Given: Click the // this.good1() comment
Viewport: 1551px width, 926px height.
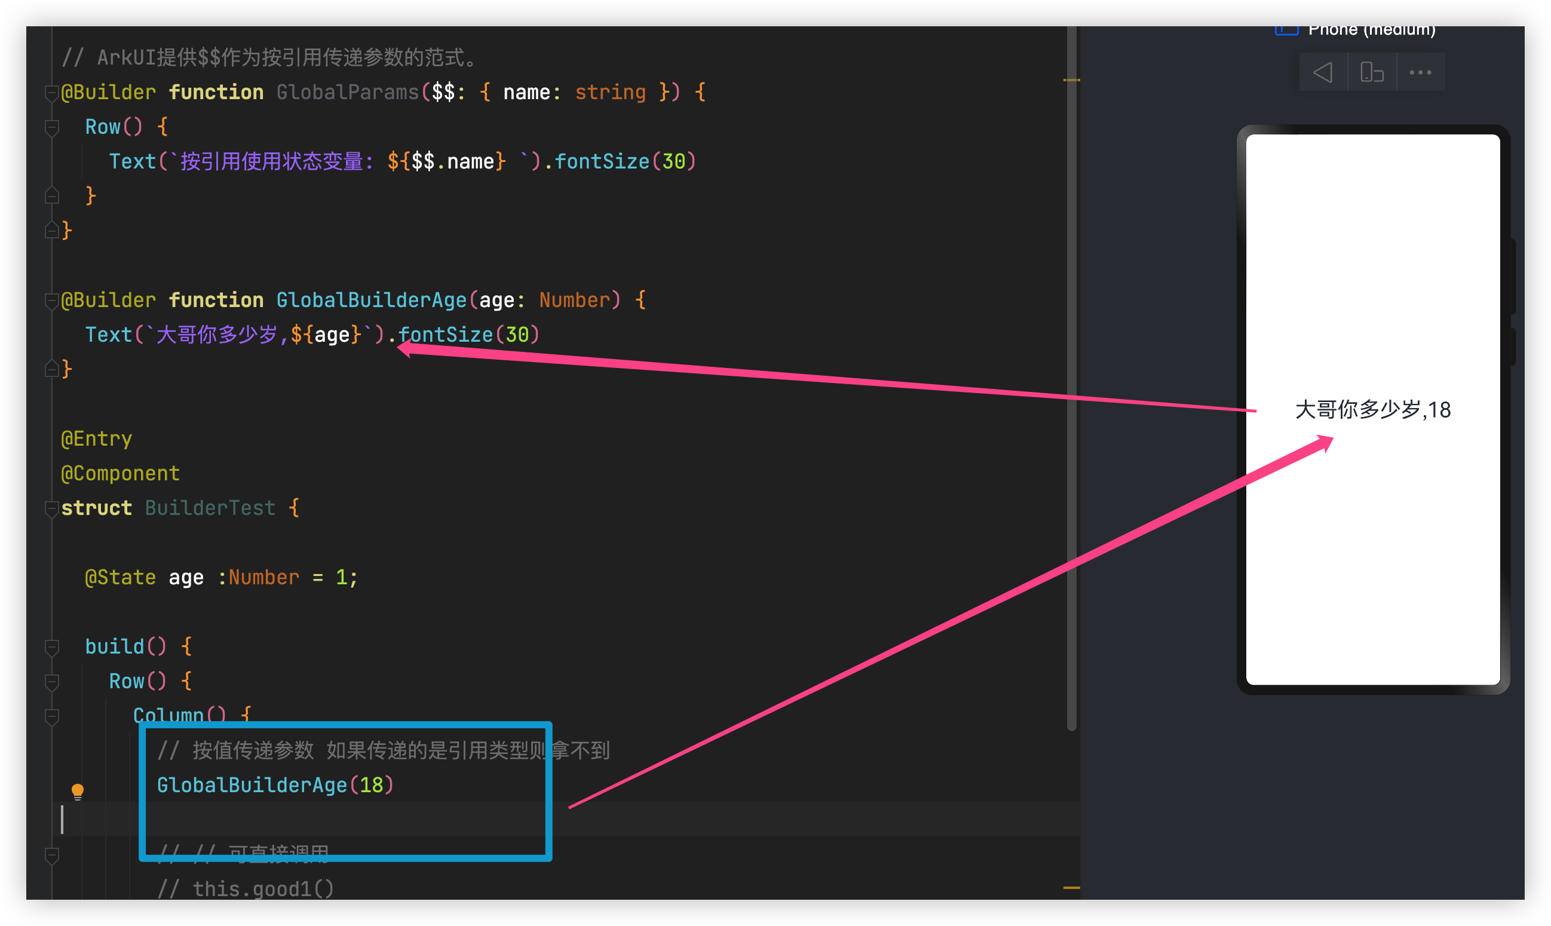Looking at the screenshot, I should (x=245, y=888).
